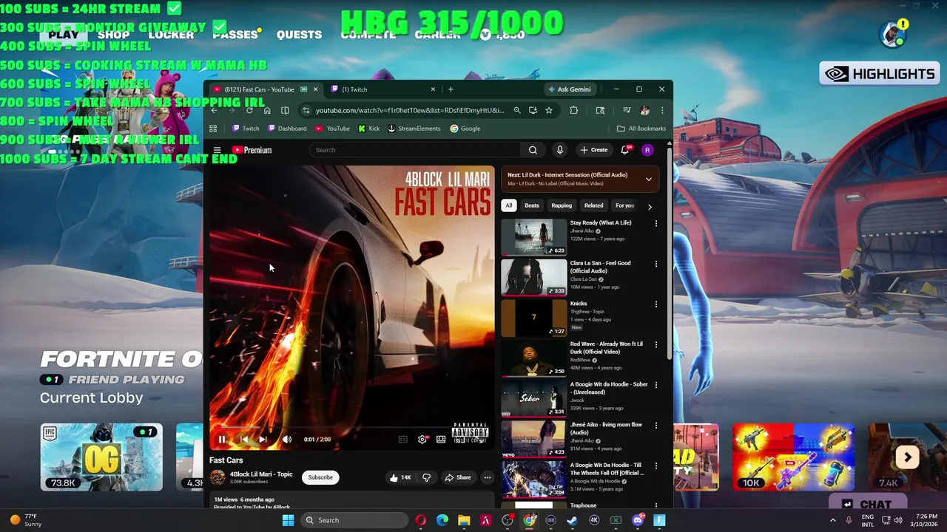Start voice search with microphone icon
The width and height of the screenshot is (947, 532).
click(x=560, y=150)
